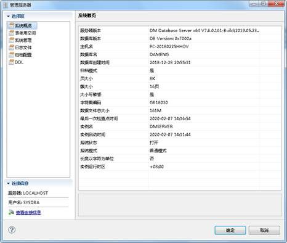Viewport: 287px width, 243px height.
Task: Select the 页大小 row label
Action: pos(86,79)
